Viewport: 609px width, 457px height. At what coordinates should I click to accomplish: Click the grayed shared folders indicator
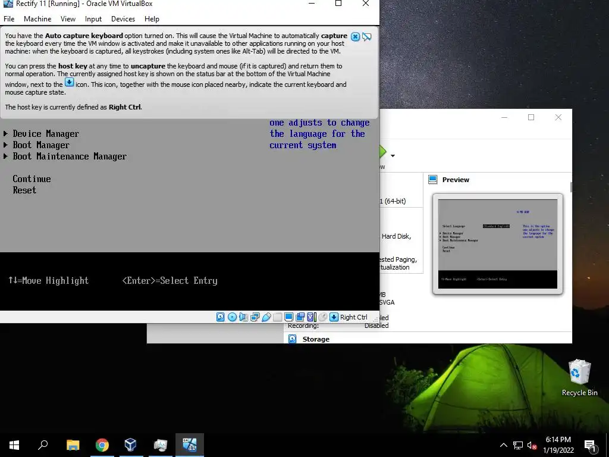(x=277, y=317)
